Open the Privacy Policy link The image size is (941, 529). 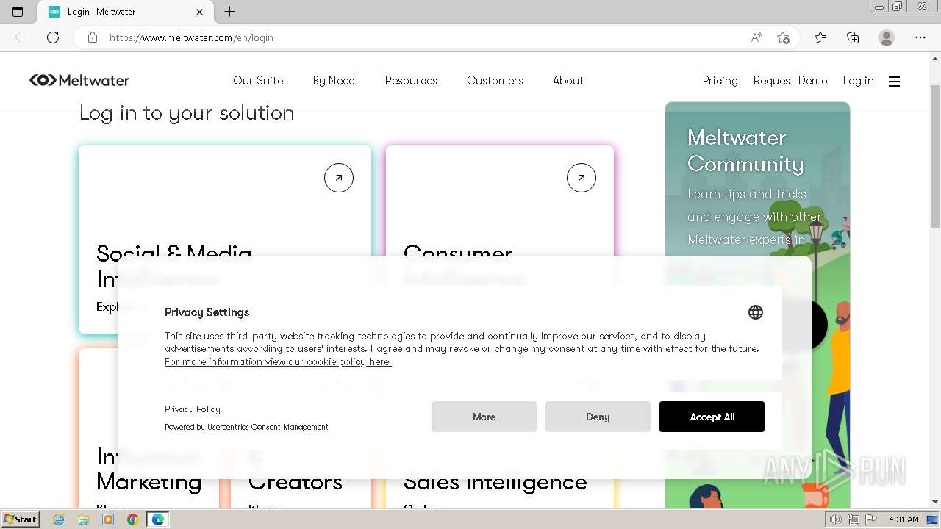click(193, 409)
